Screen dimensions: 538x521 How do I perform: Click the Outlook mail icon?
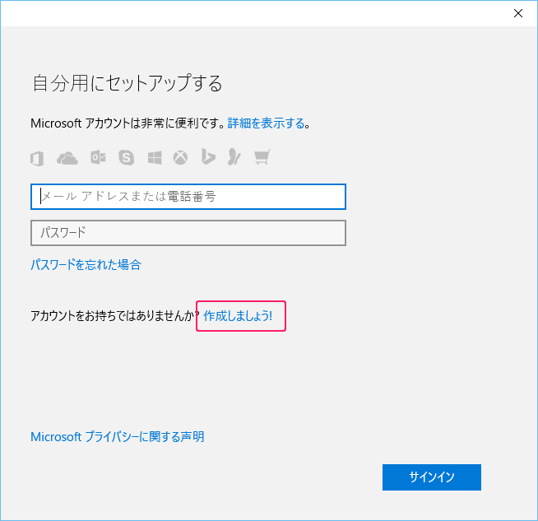pos(98,157)
